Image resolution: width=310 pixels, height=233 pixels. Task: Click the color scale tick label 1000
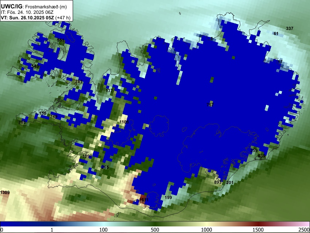[206, 230]
